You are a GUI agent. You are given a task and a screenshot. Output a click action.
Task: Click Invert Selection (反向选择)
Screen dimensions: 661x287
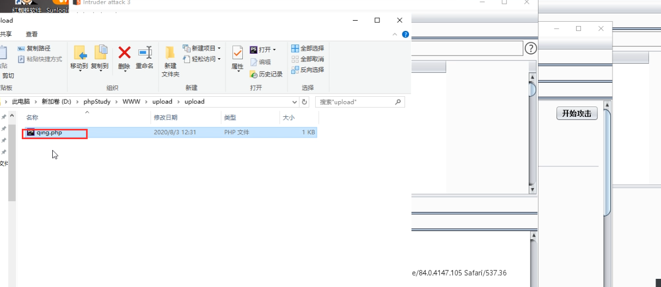(x=308, y=70)
